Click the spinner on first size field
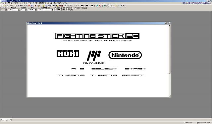212x124 pixels. (6, 10)
